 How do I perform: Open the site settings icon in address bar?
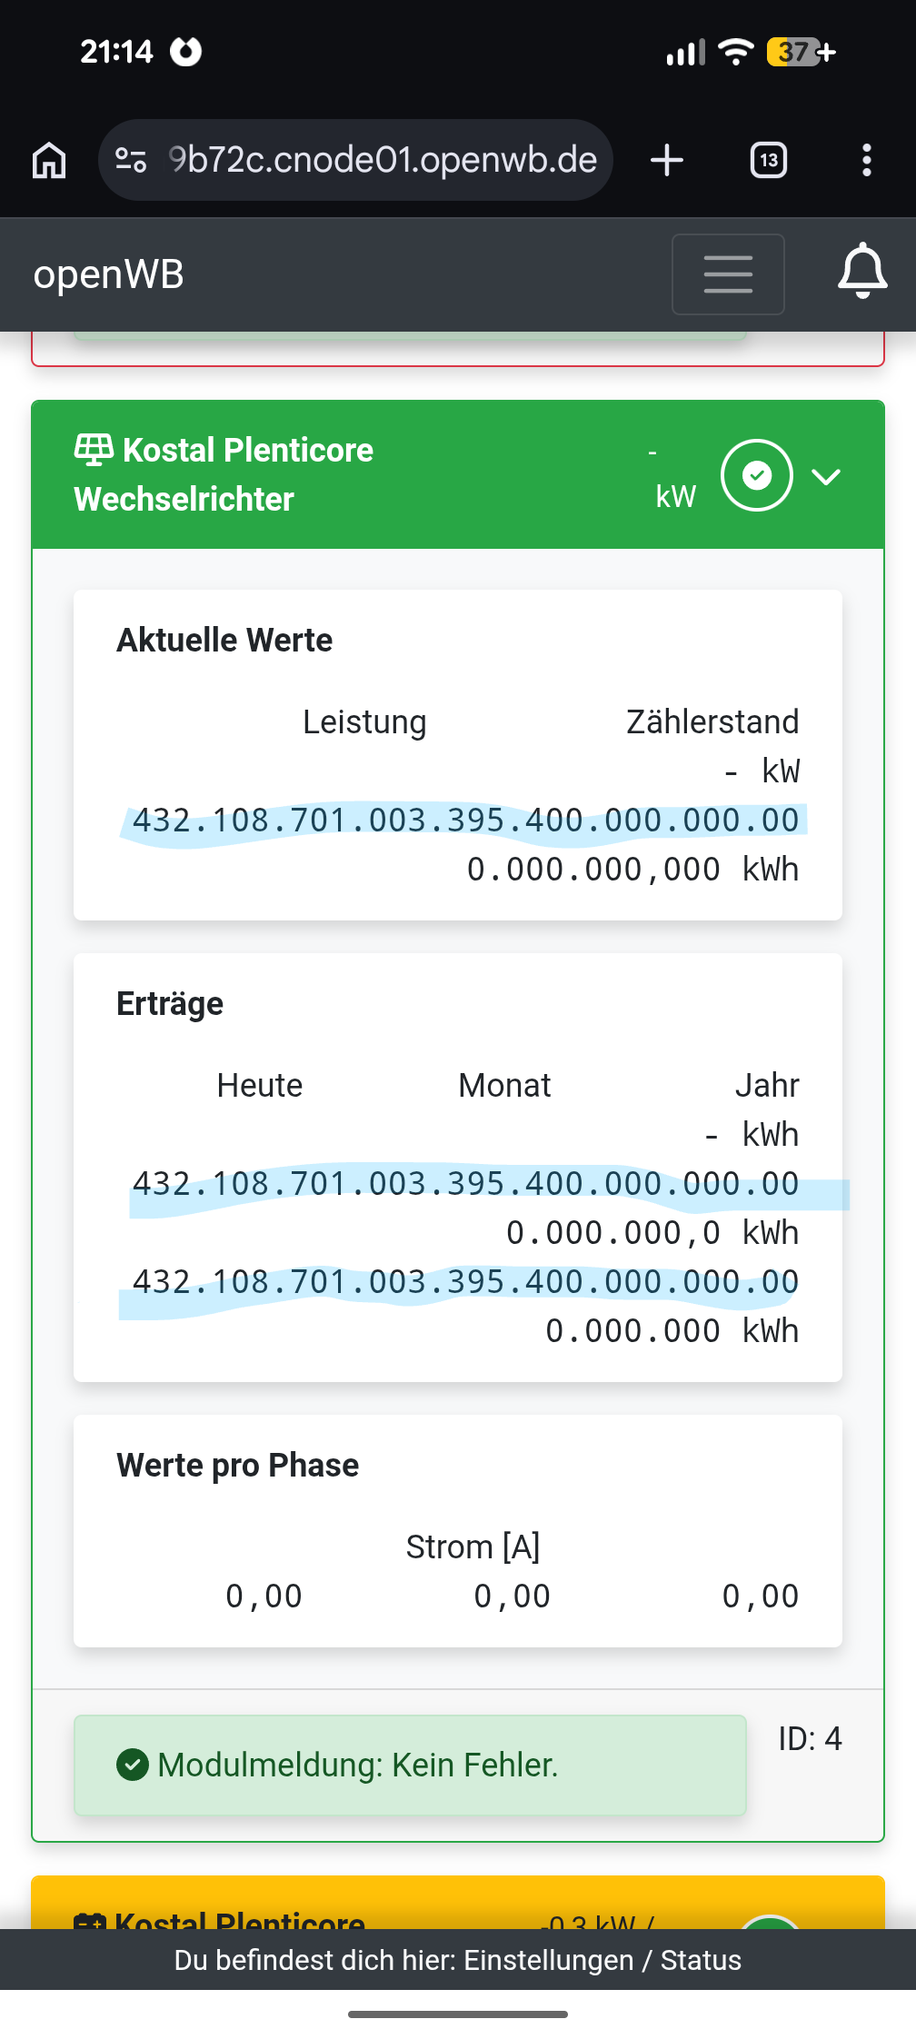coord(131,161)
